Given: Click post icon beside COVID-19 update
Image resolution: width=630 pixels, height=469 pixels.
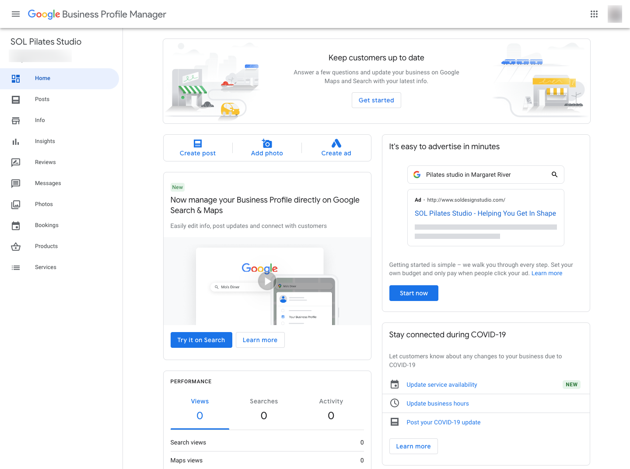Looking at the screenshot, I should point(395,422).
